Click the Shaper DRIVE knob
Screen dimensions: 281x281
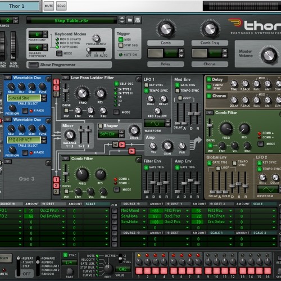click(134, 130)
